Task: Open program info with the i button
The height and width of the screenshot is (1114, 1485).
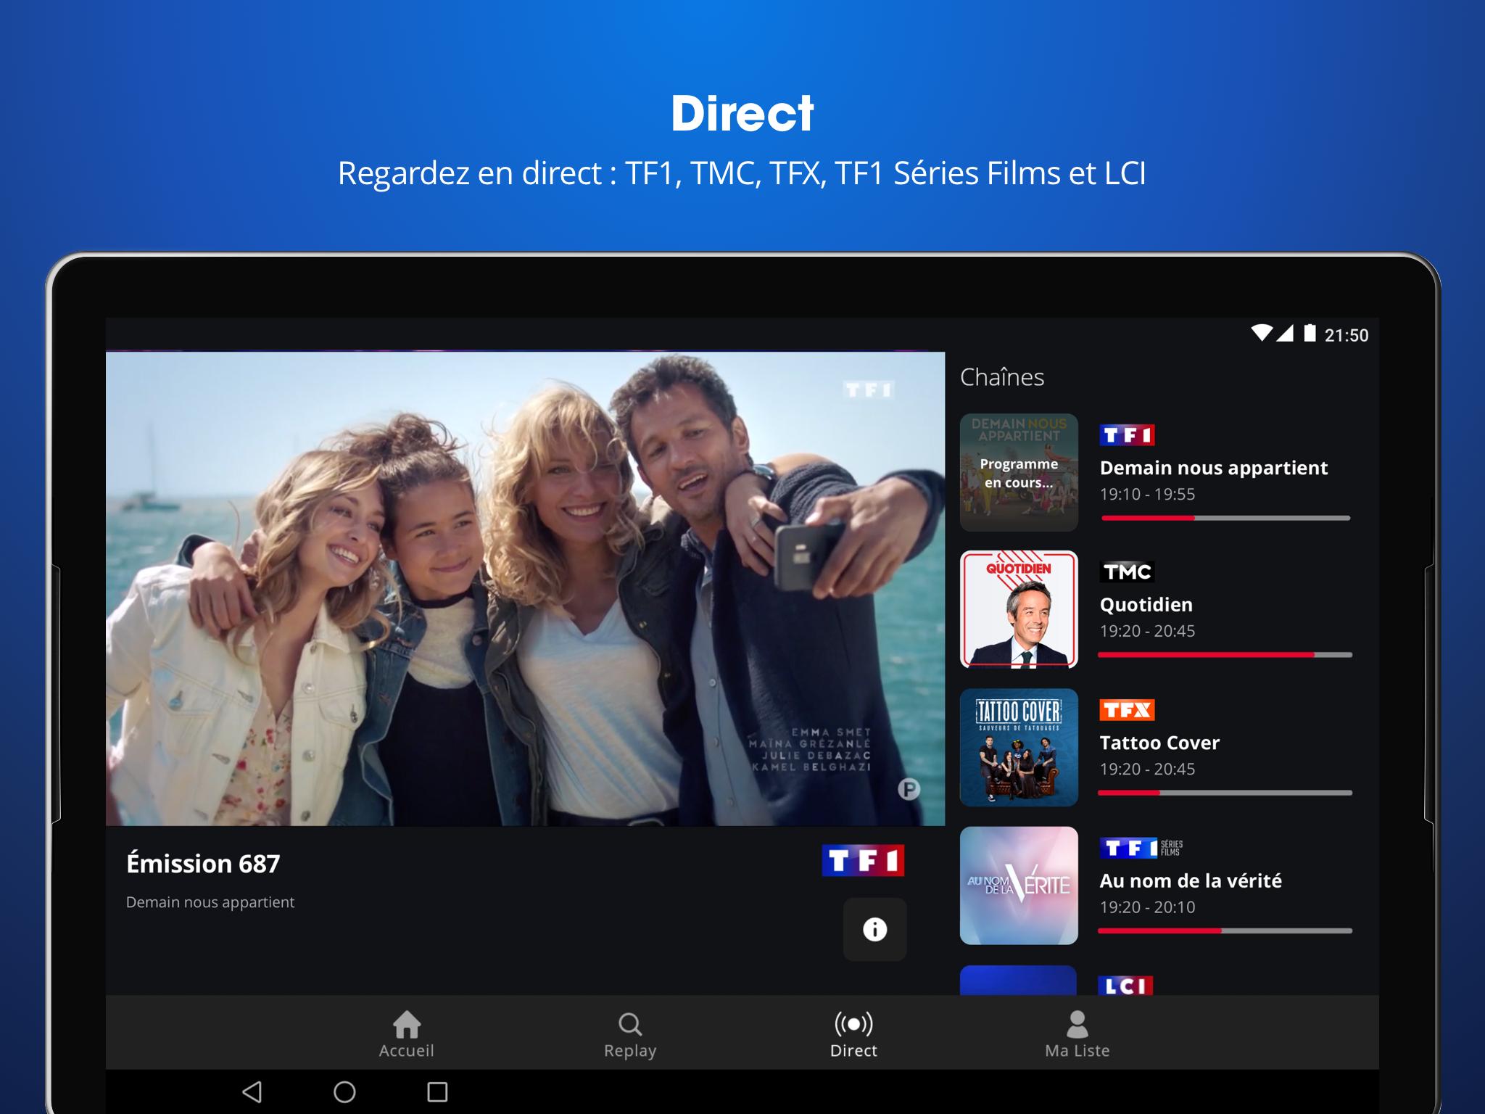Action: click(874, 929)
